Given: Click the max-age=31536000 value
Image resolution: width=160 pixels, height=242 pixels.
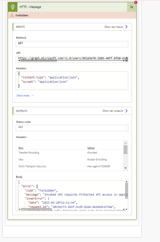Looking at the screenshot, I should (x=98, y=166).
